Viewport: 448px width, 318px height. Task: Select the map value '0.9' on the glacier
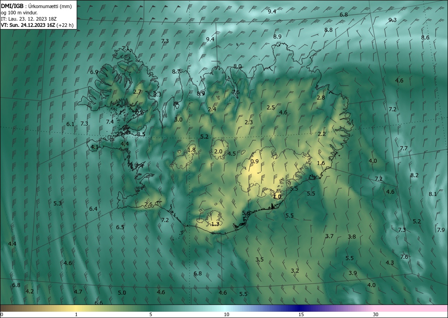254,161
